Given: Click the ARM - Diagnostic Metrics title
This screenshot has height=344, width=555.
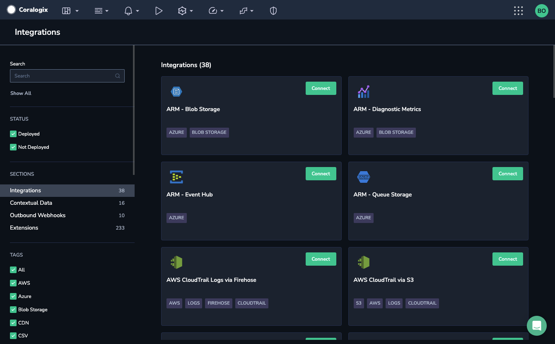Looking at the screenshot, I should [387, 109].
